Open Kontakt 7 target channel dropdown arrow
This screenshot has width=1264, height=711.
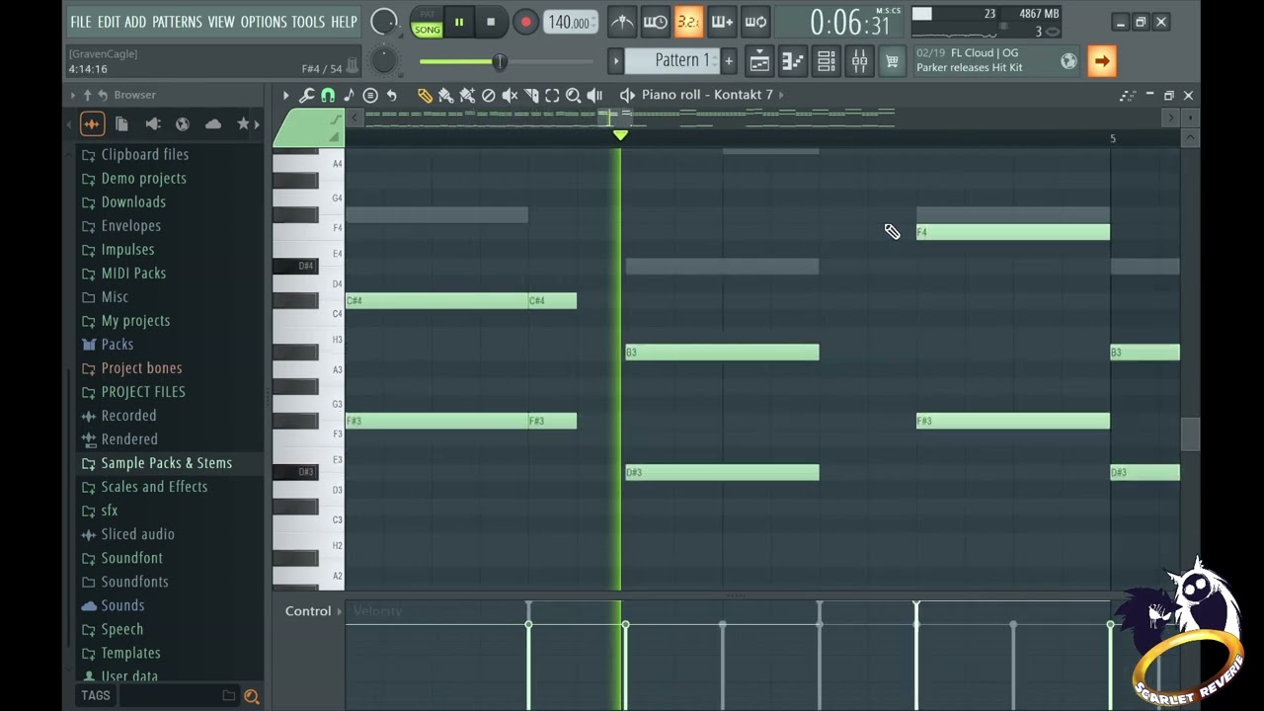point(781,95)
